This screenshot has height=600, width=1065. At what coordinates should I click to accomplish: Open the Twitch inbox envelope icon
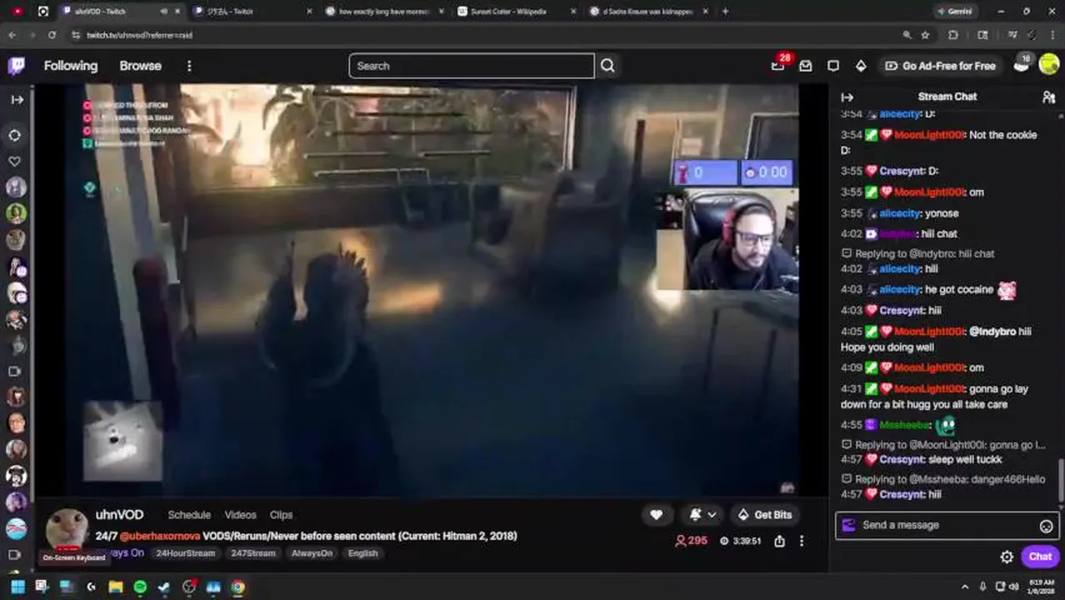tap(806, 66)
